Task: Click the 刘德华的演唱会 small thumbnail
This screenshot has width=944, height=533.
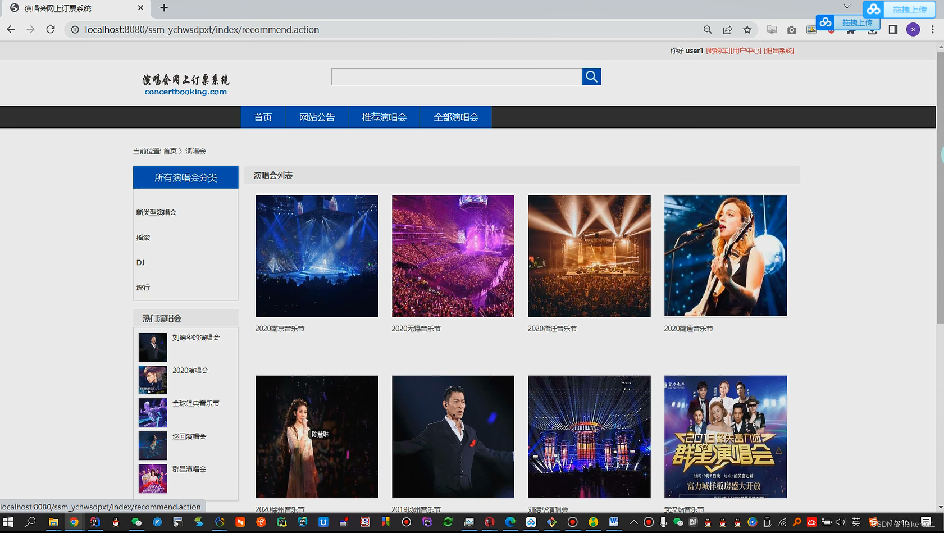Action: (x=153, y=347)
